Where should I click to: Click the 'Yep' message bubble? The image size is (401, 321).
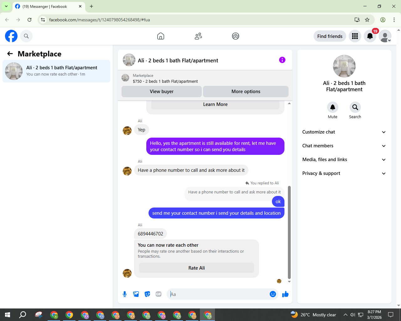(x=142, y=130)
